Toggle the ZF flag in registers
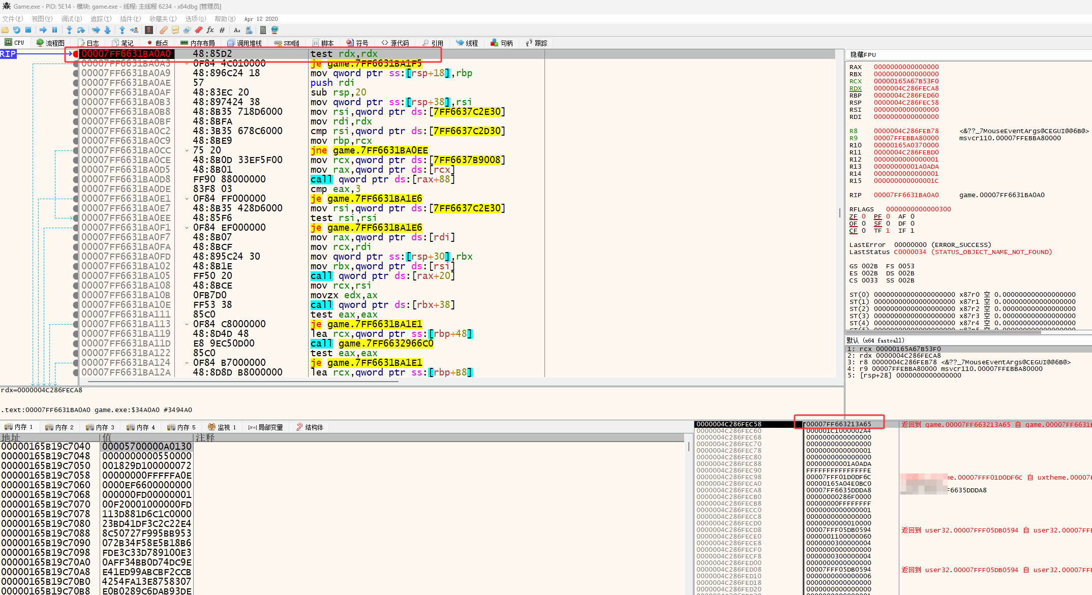 pyautogui.click(x=853, y=216)
